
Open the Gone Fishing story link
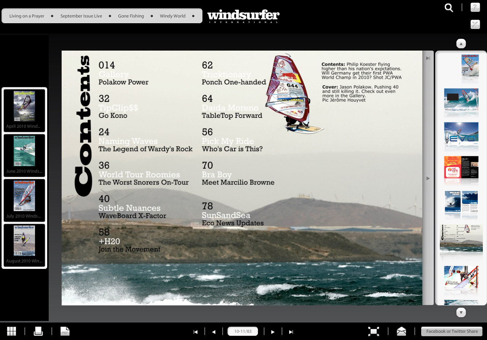(131, 16)
